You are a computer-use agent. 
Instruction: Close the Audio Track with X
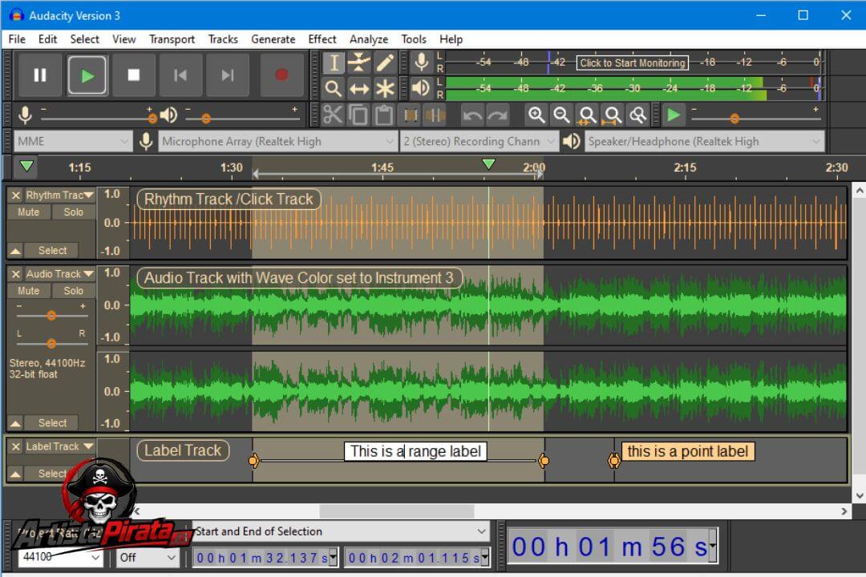(15, 274)
